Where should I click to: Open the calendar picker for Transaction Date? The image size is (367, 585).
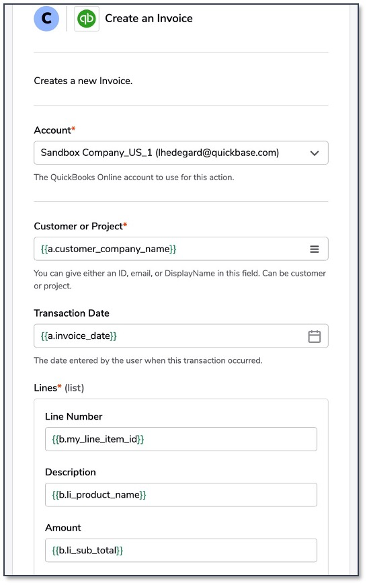314,336
